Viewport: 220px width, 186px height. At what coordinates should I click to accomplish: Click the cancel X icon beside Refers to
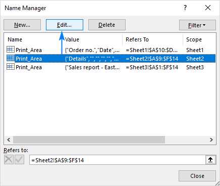coord(9,159)
